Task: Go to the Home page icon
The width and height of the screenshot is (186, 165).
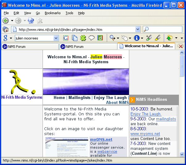Action: pos(6,29)
